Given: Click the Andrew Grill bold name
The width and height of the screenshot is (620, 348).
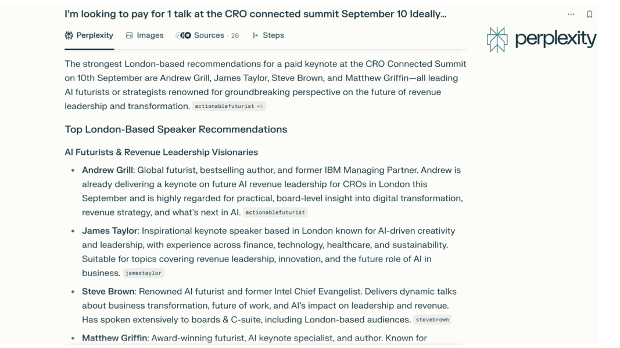Looking at the screenshot, I should 107,170.
